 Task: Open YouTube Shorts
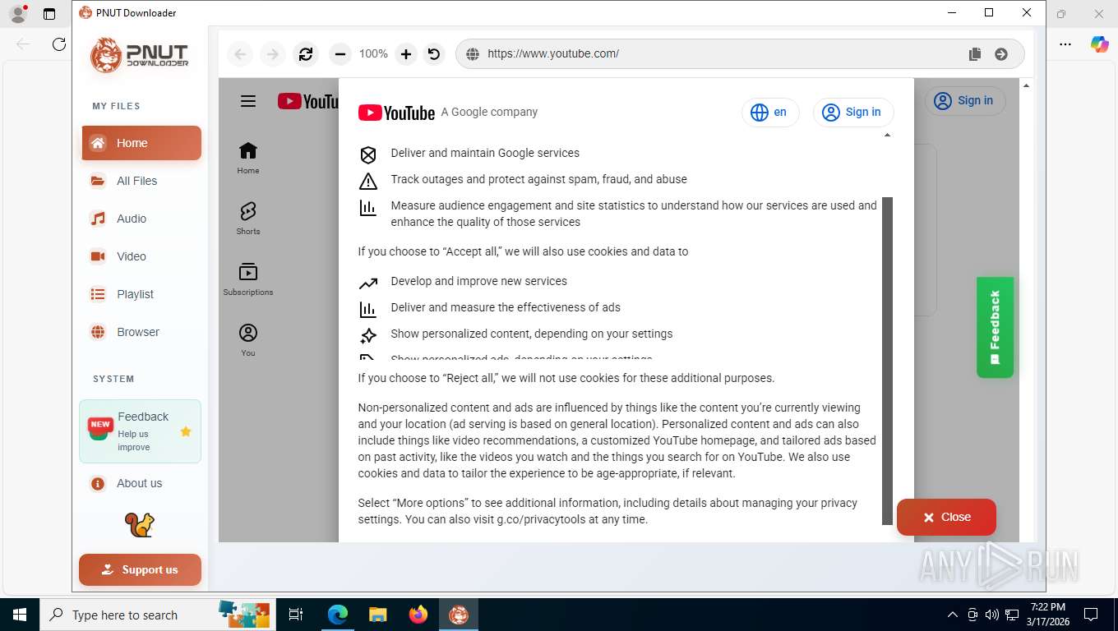click(248, 219)
